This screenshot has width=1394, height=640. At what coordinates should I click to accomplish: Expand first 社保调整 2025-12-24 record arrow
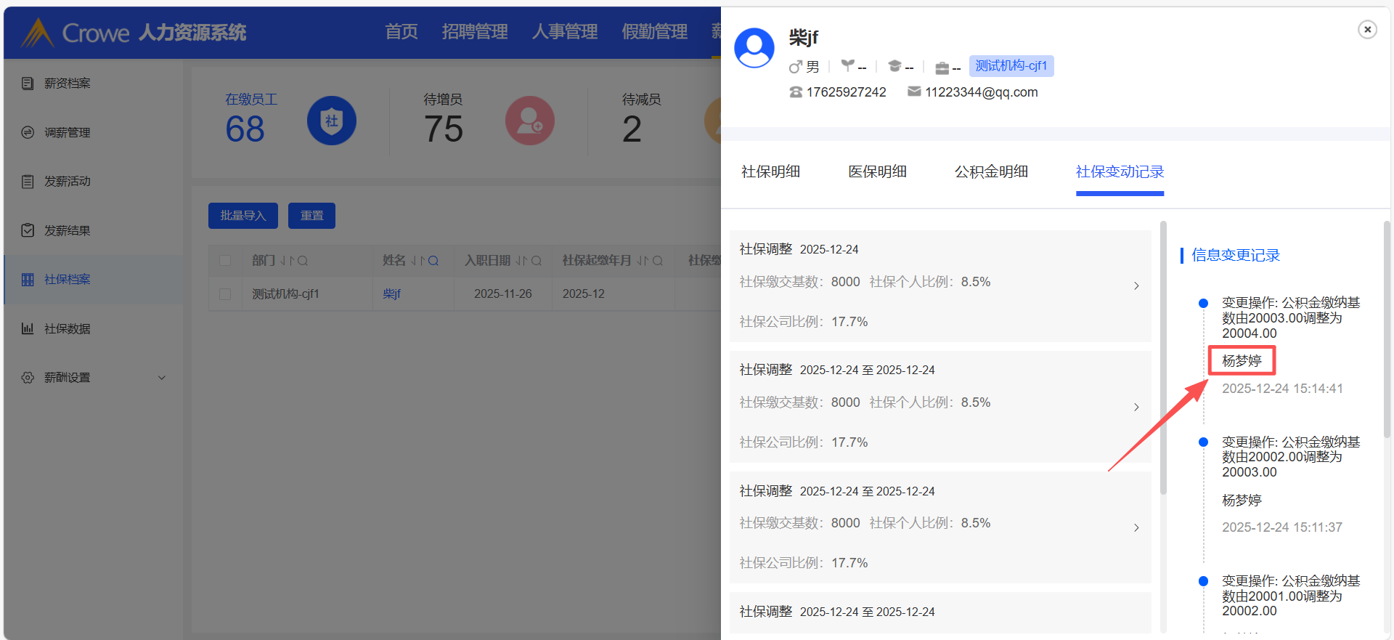point(1136,286)
